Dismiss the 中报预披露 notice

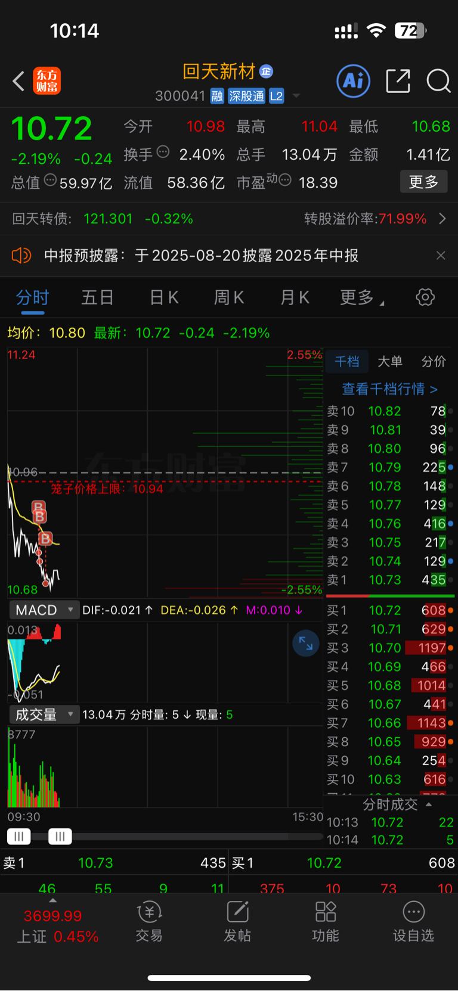click(x=441, y=256)
